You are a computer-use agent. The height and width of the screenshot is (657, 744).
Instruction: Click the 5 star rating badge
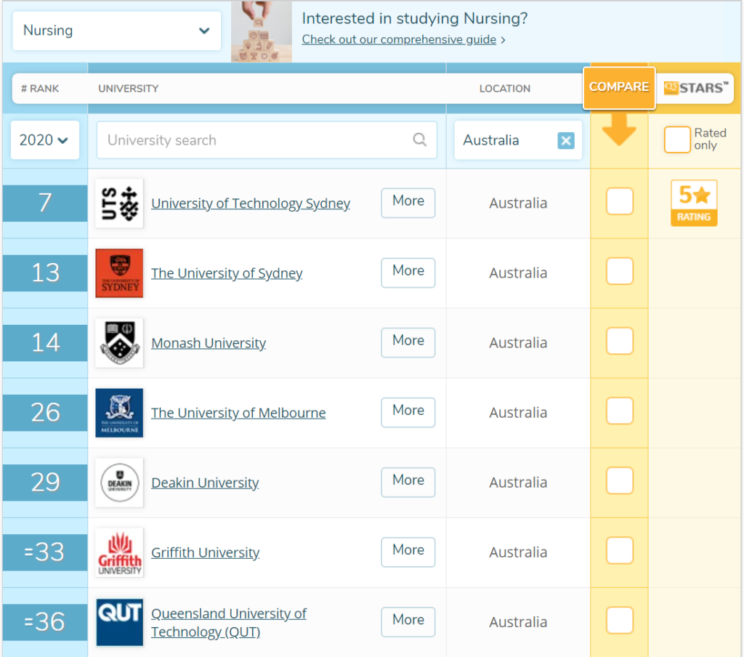(x=694, y=203)
